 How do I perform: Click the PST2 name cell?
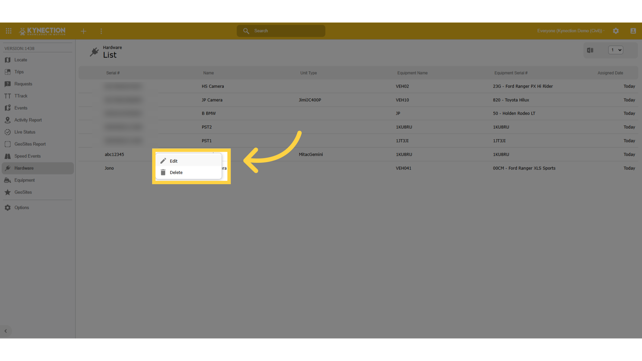coord(207,127)
